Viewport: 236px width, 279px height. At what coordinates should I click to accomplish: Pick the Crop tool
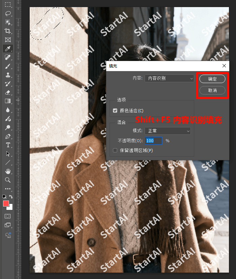7,31
